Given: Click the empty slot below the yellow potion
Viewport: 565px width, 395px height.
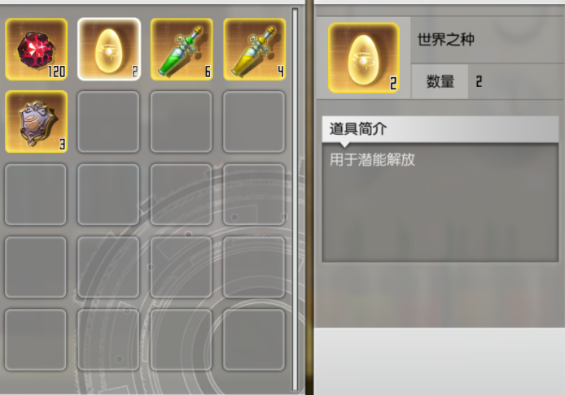Looking at the screenshot, I should [x=254, y=122].
